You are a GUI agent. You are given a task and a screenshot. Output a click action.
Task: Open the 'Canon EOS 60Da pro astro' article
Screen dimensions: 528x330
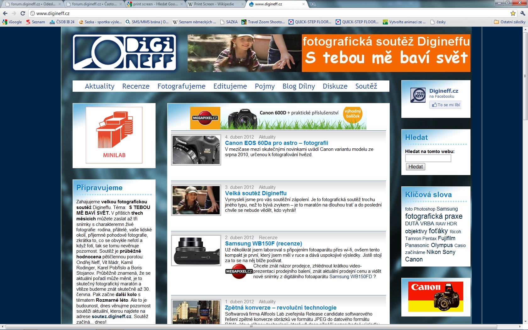pos(276,143)
